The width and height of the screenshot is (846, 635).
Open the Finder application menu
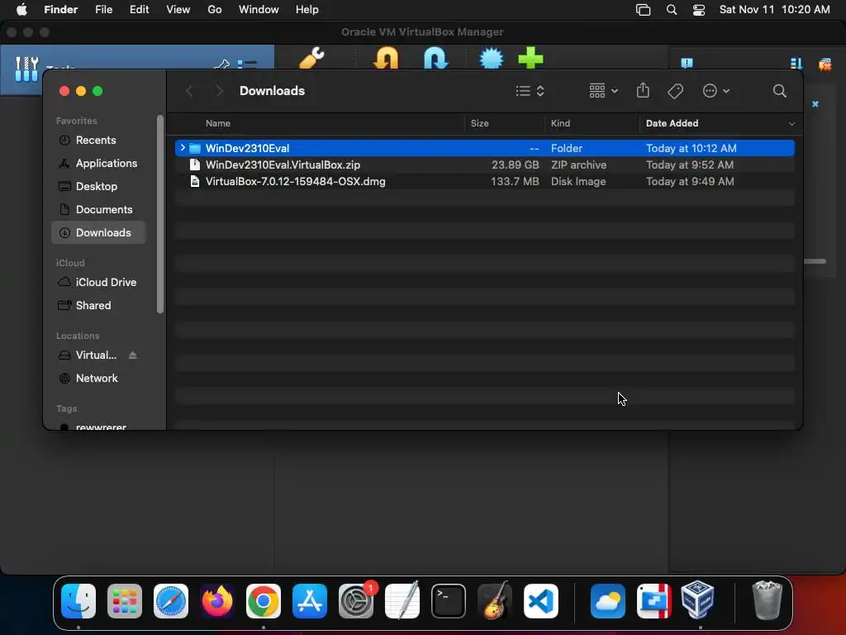[x=61, y=10]
